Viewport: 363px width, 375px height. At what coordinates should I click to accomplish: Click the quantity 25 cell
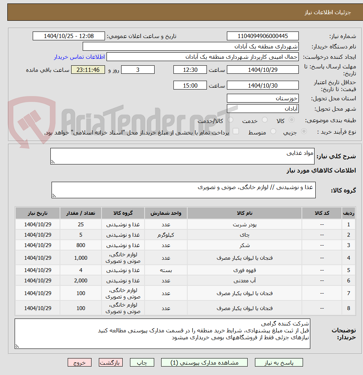click(x=81, y=224)
